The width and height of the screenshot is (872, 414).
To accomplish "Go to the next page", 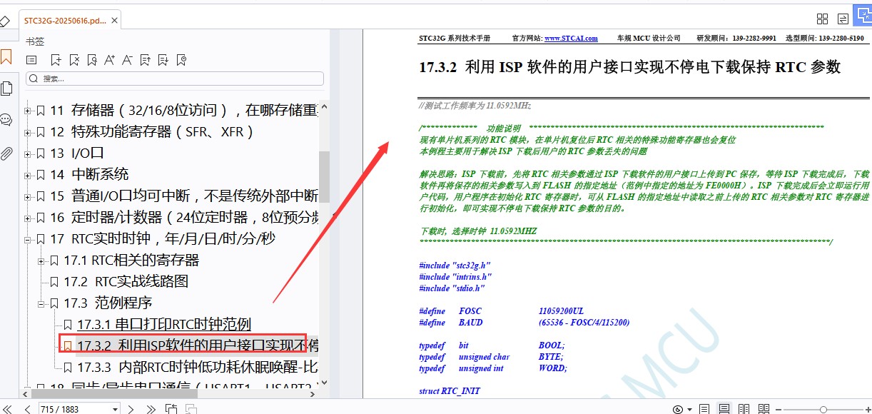I will (x=131, y=409).
